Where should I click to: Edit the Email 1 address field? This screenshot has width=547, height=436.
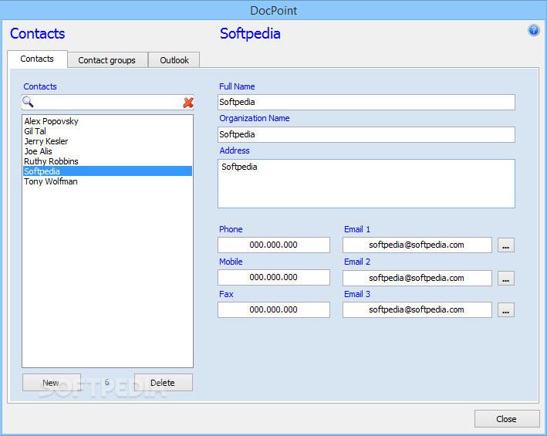417,245
